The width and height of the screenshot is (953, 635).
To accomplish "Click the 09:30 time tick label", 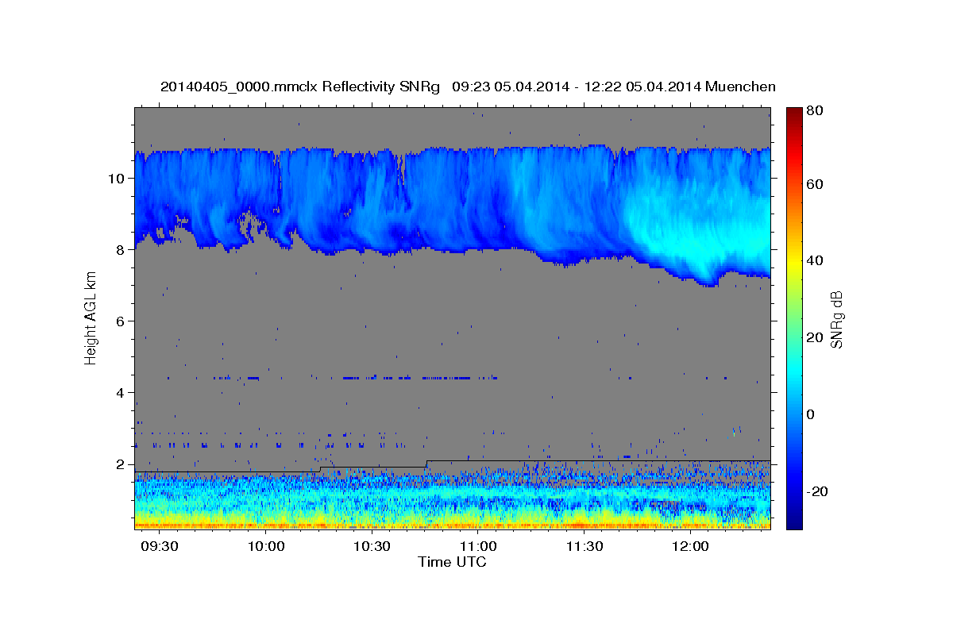I will pyautogui.click(x=160, y=547).
